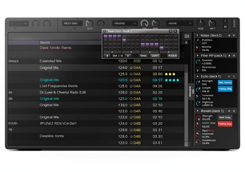
Task: Click the Wet/Dry knob in Noise effect
Action: click(x=198, y=49)
